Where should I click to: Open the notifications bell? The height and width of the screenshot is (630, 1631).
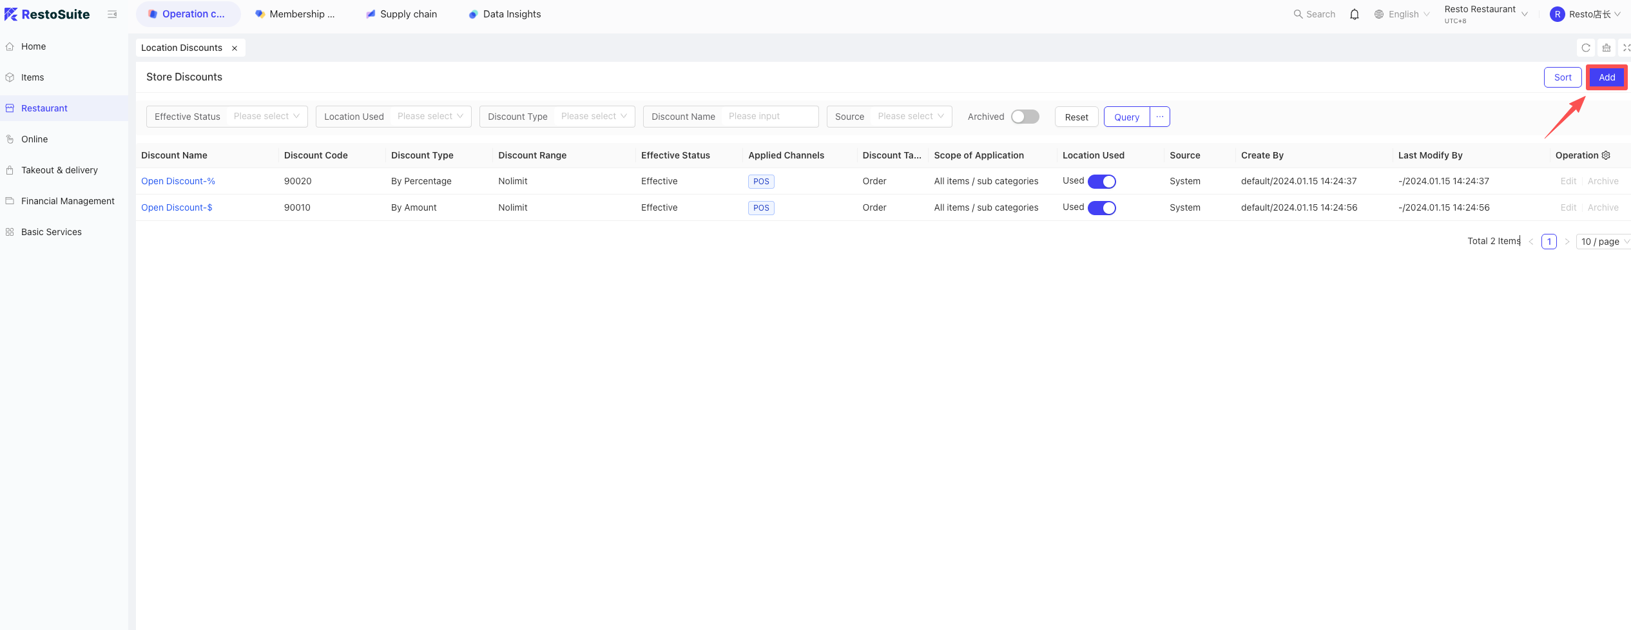1355,14
